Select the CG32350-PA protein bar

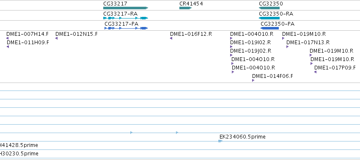click(x=269, y=28)
